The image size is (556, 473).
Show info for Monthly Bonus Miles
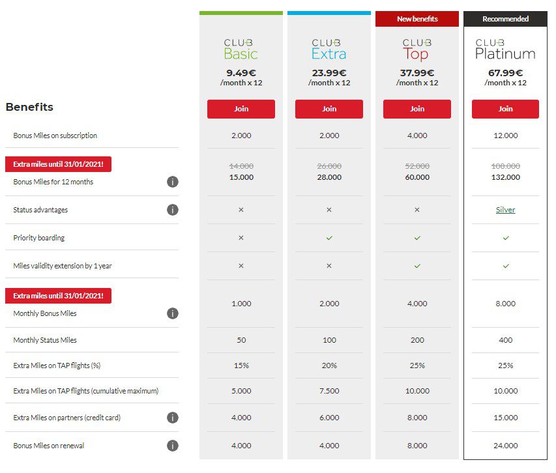[173, 313]
